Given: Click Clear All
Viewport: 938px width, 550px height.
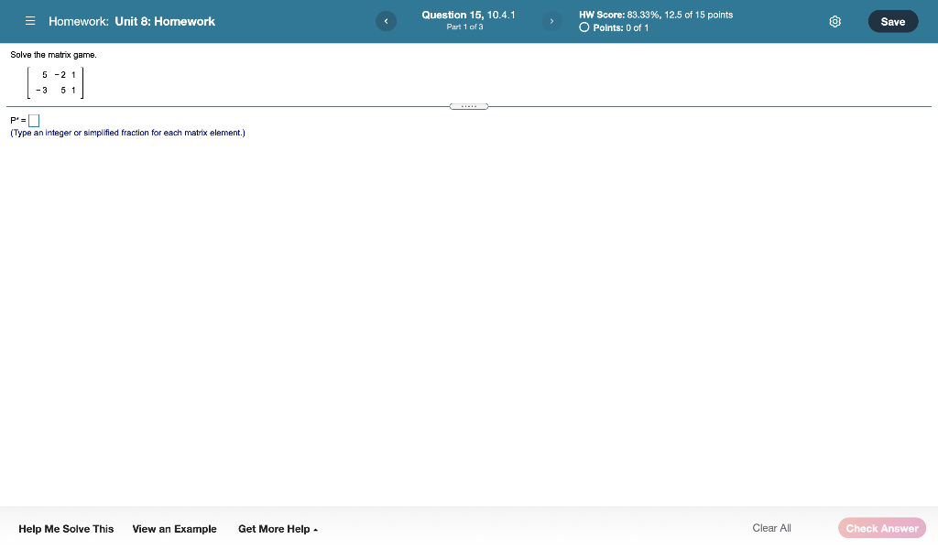Looking at the screenshot, I should pos(771,528).
